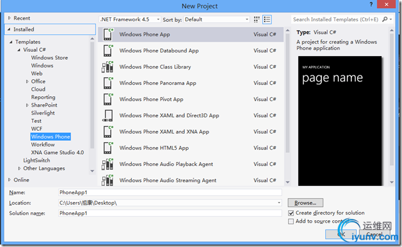This screenshot has width=402, height=247.
Task: Click the Audio Playback Agent icon
Action: tap(107, 164)
